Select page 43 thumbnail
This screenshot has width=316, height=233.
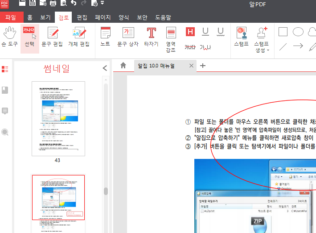coord(58,119)
